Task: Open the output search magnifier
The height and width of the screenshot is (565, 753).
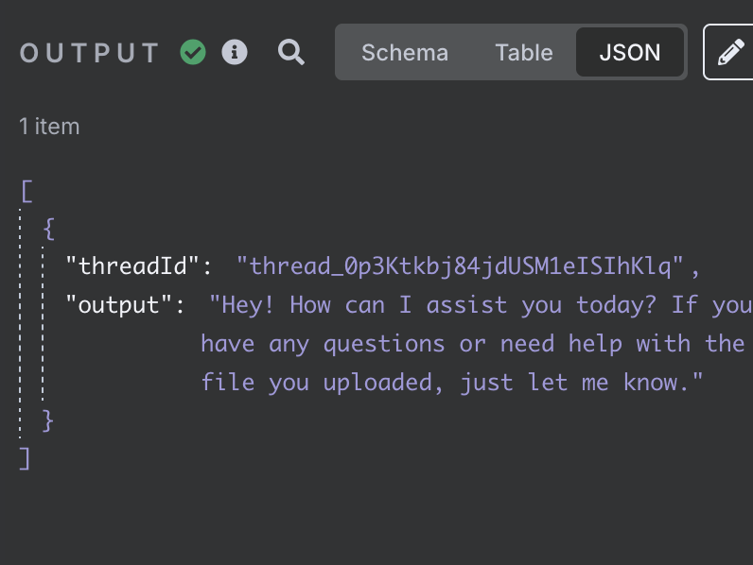Action: tap(291, 52)
